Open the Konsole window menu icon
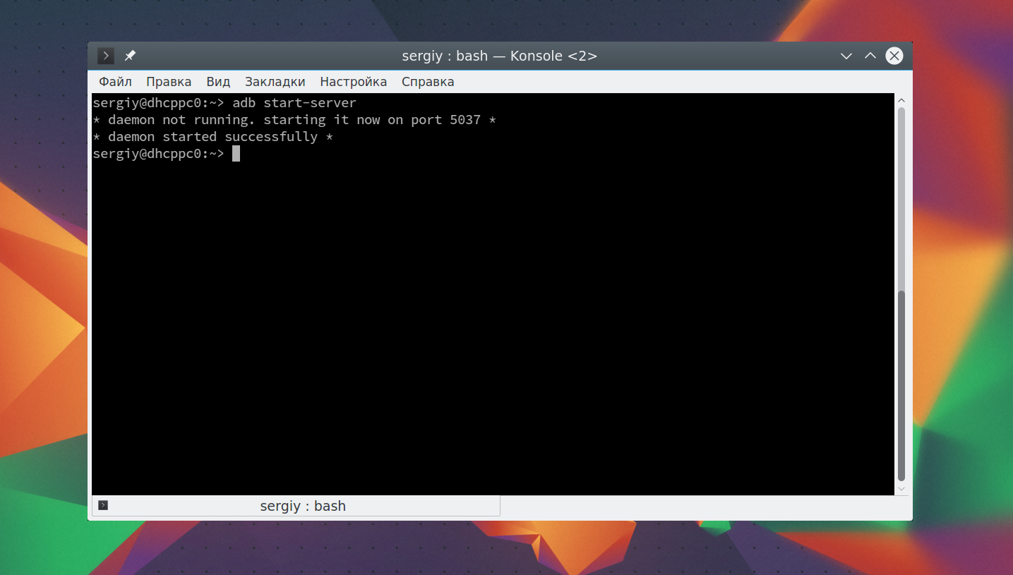The image size is (1013, 575). (105, 56)
